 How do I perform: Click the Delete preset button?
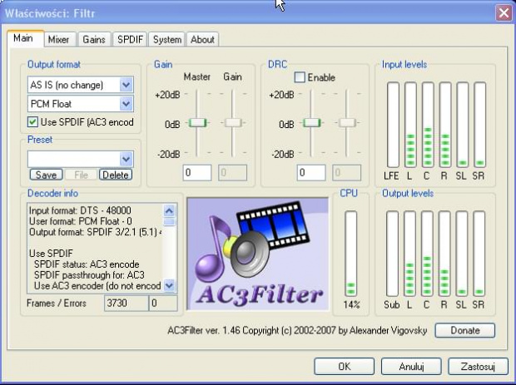[116, 175]
